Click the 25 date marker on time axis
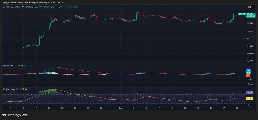The image size is (258, 120). [x=75, y=108]
